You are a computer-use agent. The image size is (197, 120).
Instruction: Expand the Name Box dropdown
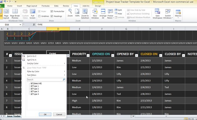tap(20, 24)
